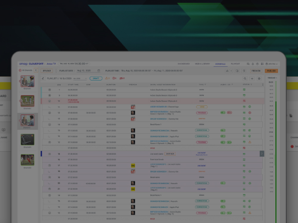Click the download icon left of PREVIEW
This screenshot has height=223, width=298.
click(x=227, y=71)
